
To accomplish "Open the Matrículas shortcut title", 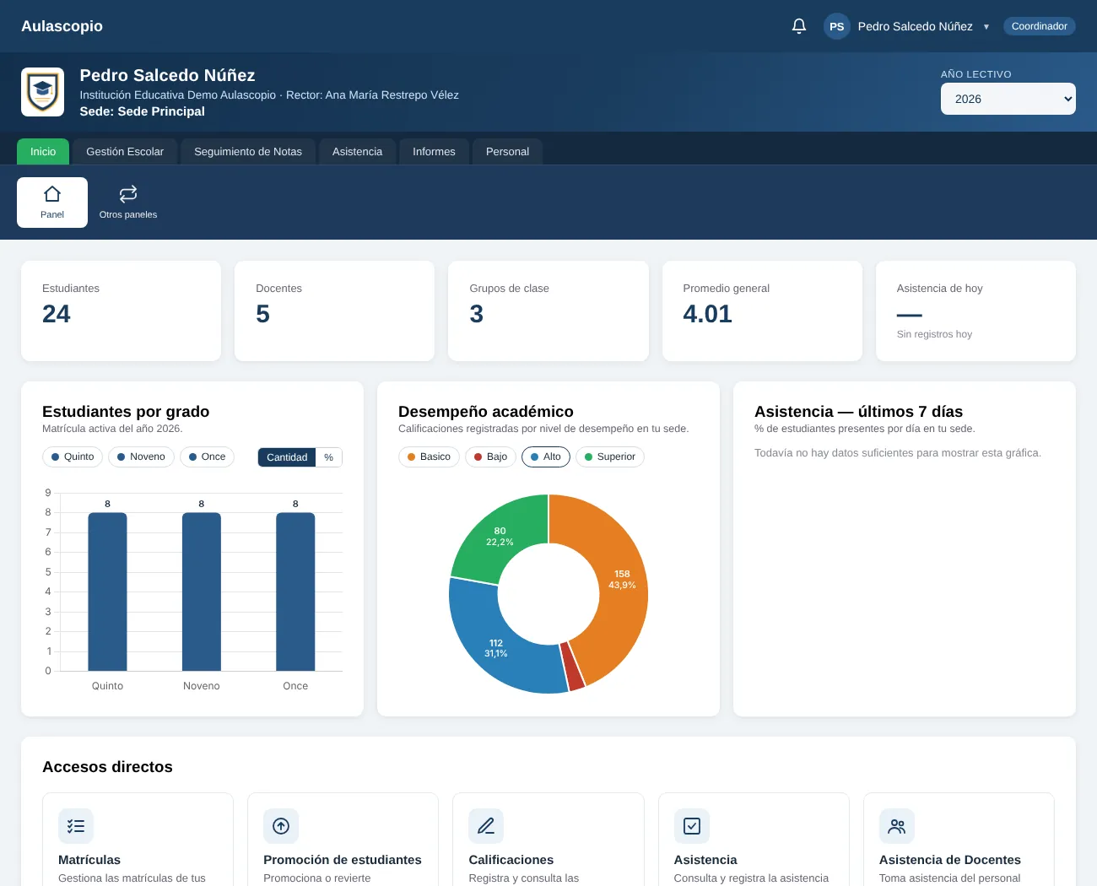I will 89,860.
